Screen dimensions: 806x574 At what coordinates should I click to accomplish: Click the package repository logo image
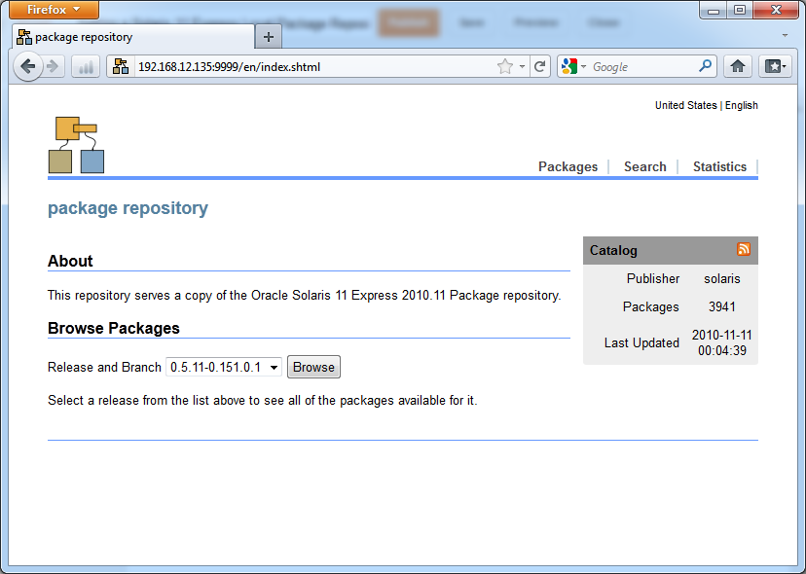[76, 145]
